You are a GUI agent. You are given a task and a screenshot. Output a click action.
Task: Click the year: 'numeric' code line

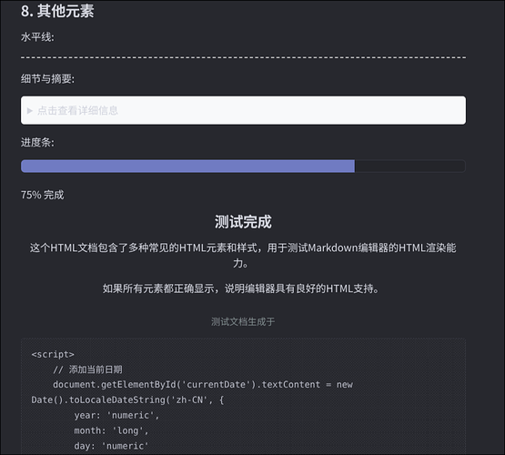(x=116, y=415)
